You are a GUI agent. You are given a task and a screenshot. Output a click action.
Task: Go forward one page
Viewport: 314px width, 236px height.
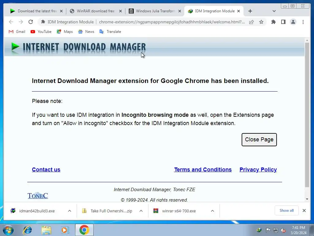pos(21,22)
